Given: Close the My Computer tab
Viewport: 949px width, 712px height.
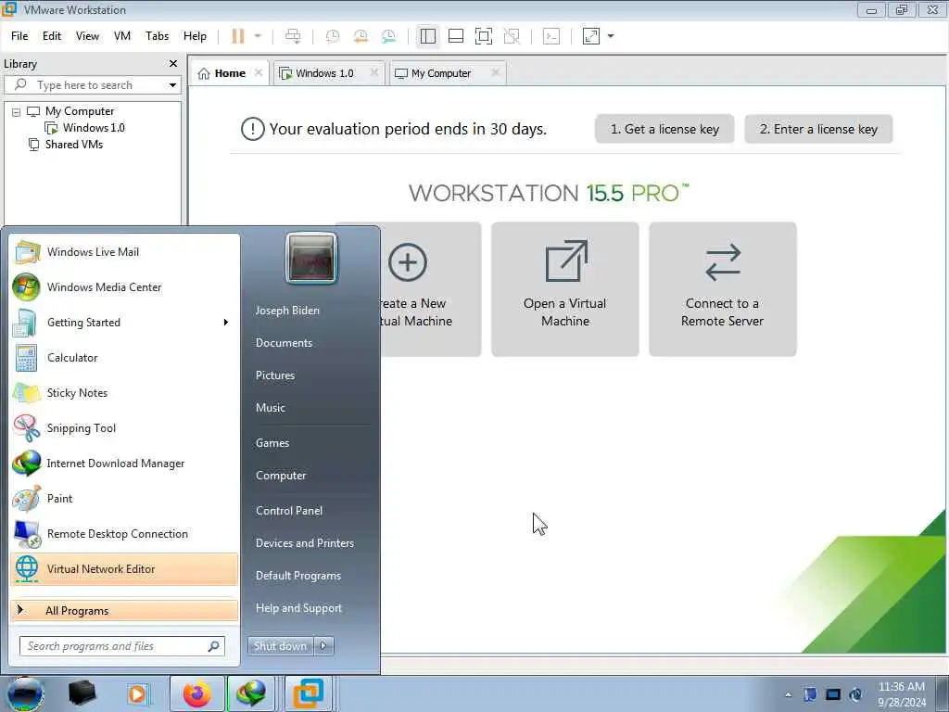Looking at the screenshot, I should pyautogui.click(x=495, y=72).
